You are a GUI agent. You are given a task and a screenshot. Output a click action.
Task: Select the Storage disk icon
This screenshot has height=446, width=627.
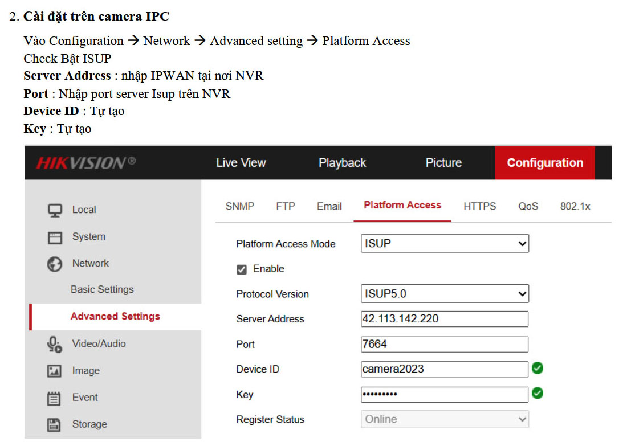(55, 424)
